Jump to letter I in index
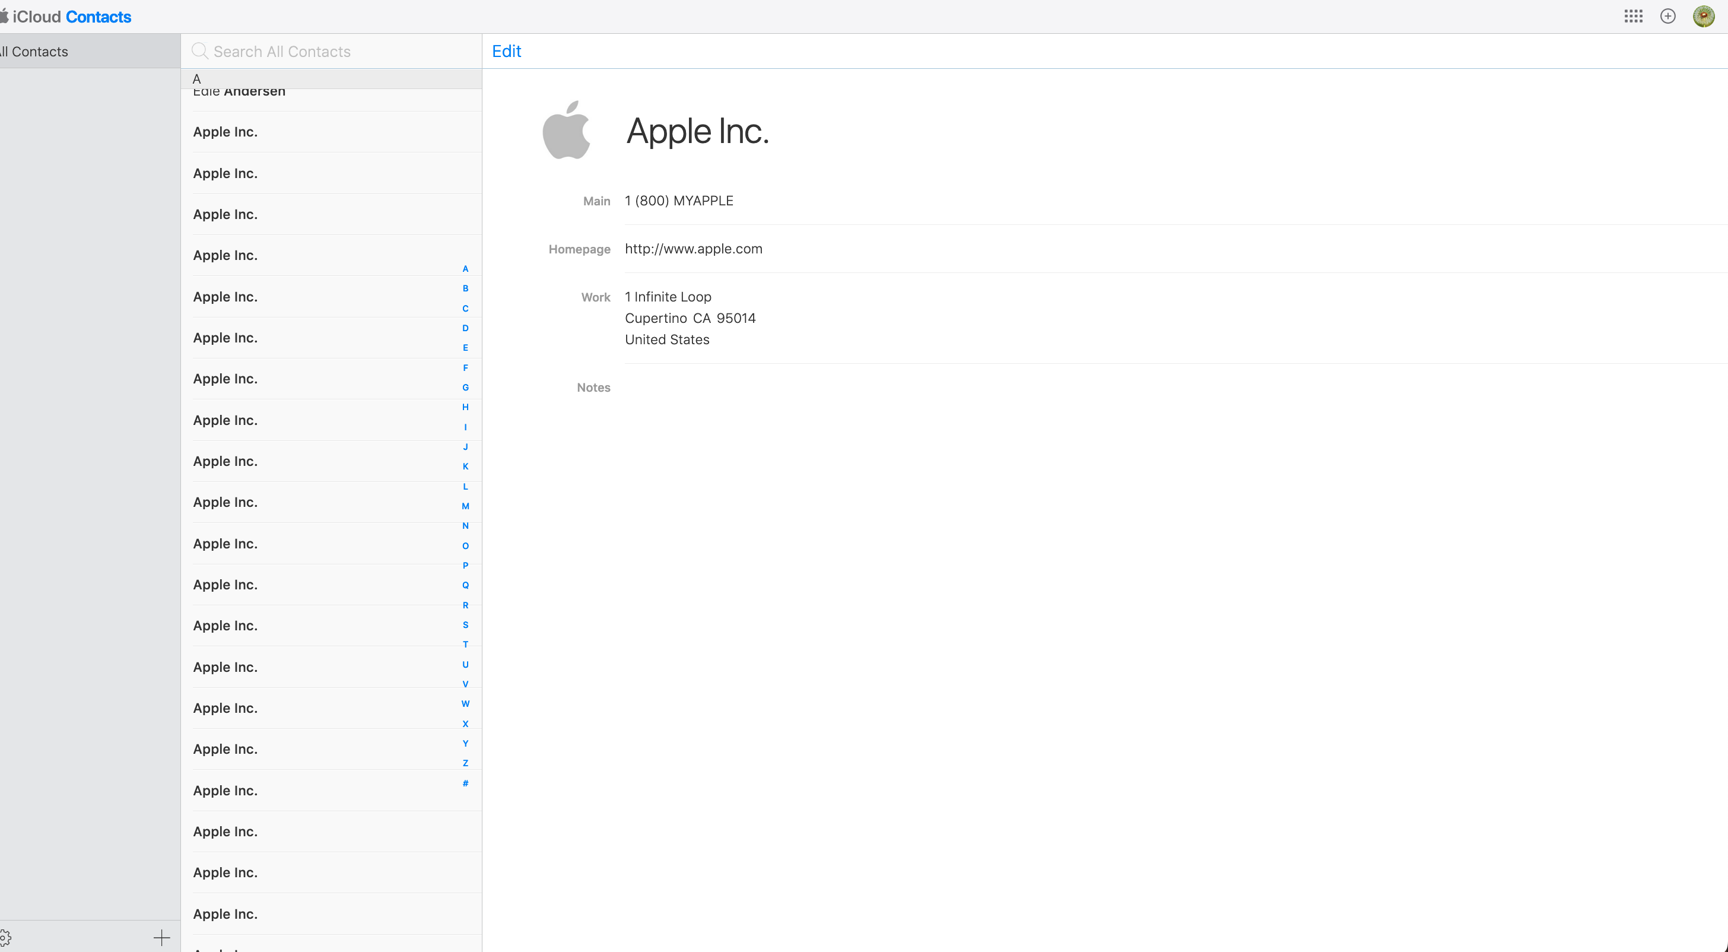1728x952 pixels. click(x=466, y=427)
